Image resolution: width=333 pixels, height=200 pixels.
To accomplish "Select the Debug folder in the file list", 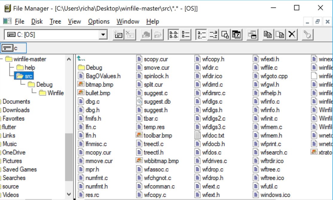I will (90, 68).
